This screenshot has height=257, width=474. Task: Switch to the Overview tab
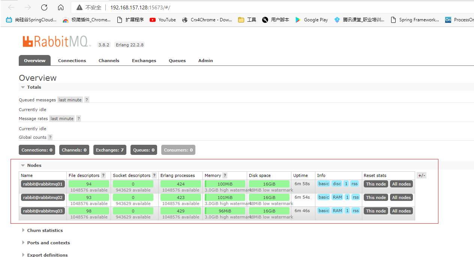(x=34, y=61)
